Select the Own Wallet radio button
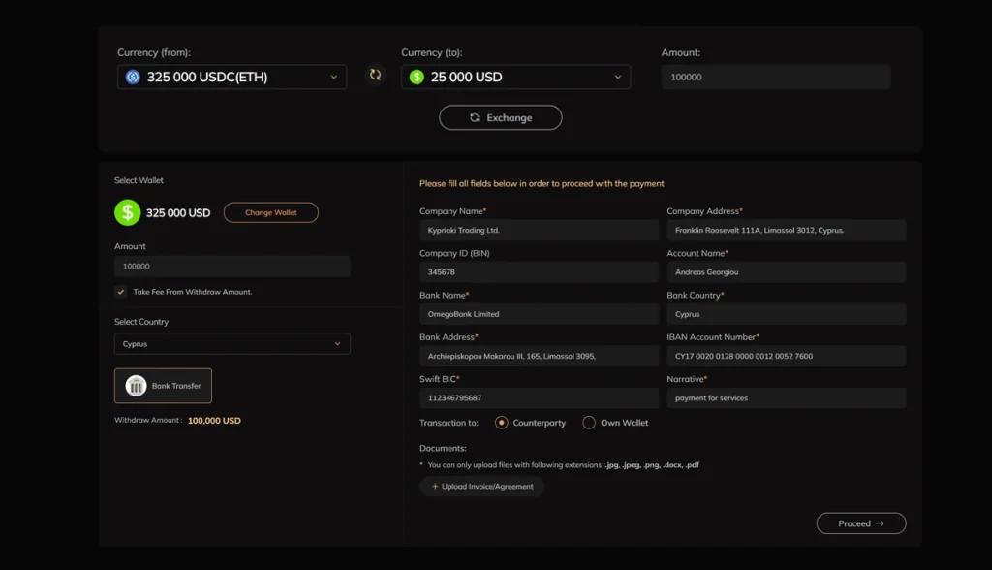 pos(589,423)
